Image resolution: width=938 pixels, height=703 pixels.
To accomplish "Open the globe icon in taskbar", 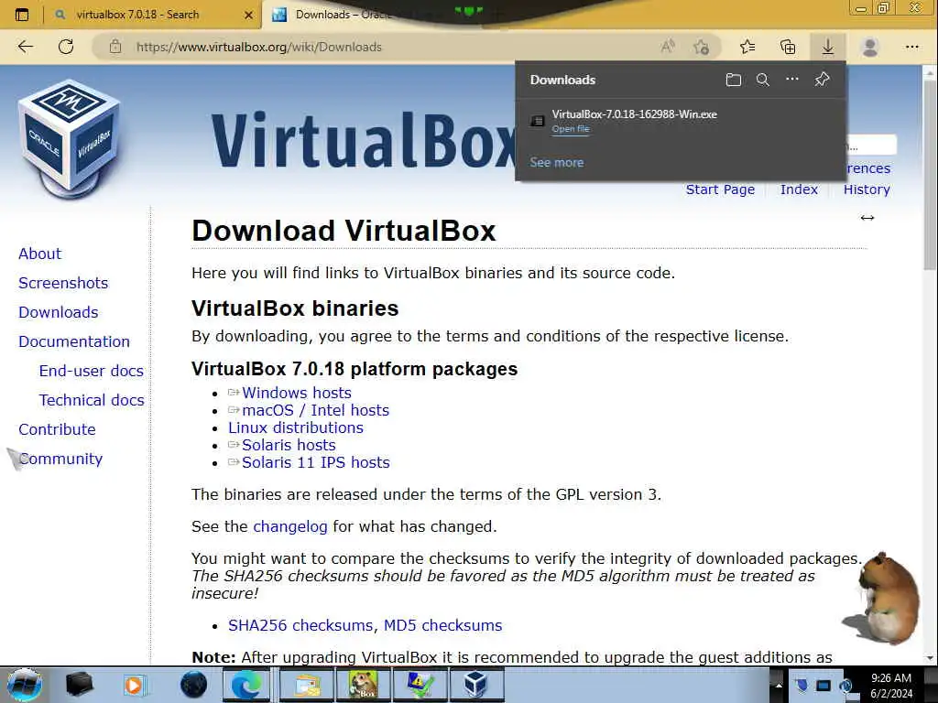I will [x=193, y=685].
